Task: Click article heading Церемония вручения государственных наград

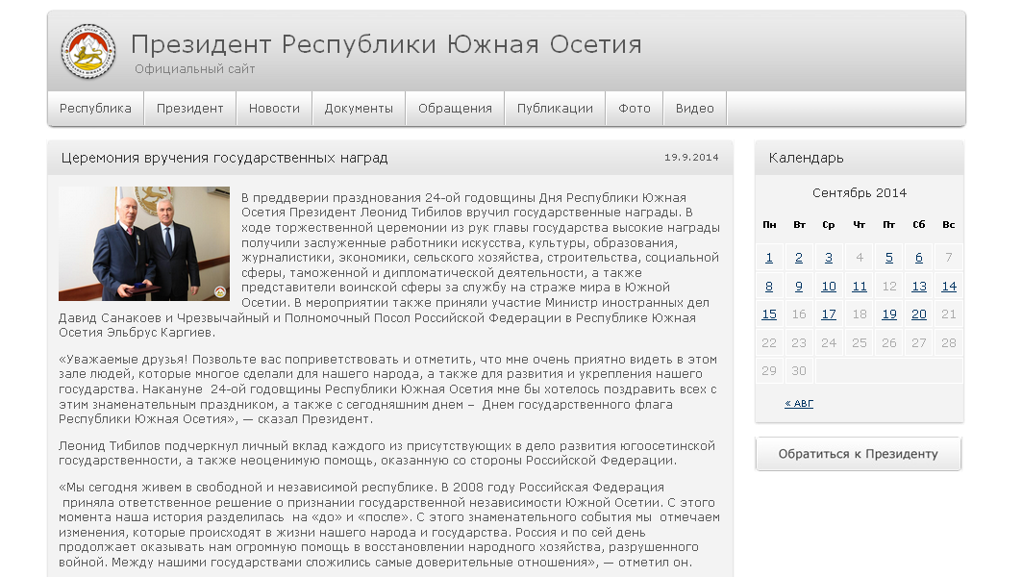Action: [224, 158]
